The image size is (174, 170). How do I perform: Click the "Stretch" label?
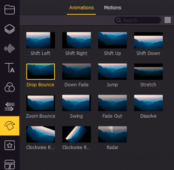point(148,85)
